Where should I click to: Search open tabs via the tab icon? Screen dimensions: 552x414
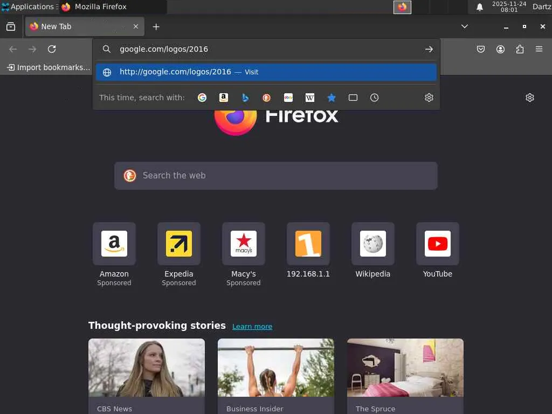[x=353, y=98]
